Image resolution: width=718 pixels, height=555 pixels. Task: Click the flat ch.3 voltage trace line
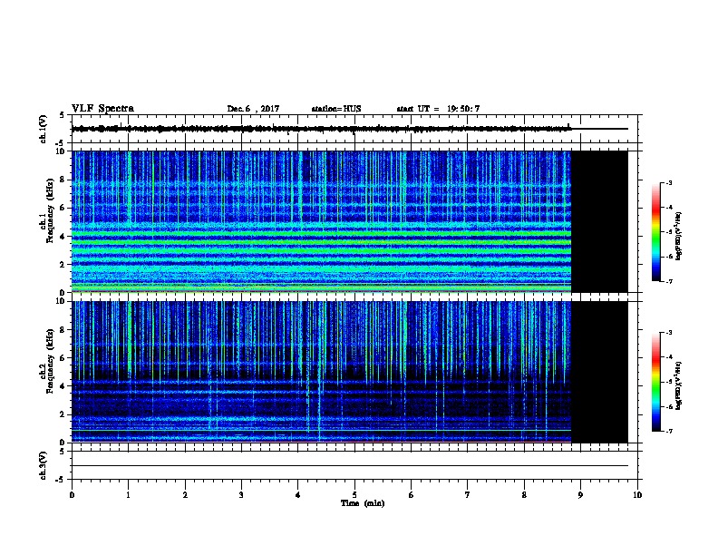(350, 466)
